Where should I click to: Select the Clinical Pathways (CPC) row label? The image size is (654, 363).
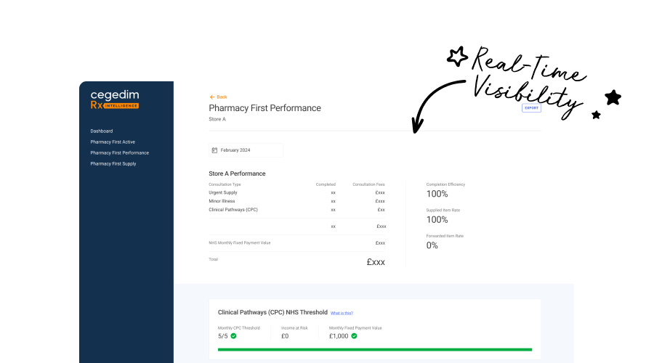click(233, 210)
